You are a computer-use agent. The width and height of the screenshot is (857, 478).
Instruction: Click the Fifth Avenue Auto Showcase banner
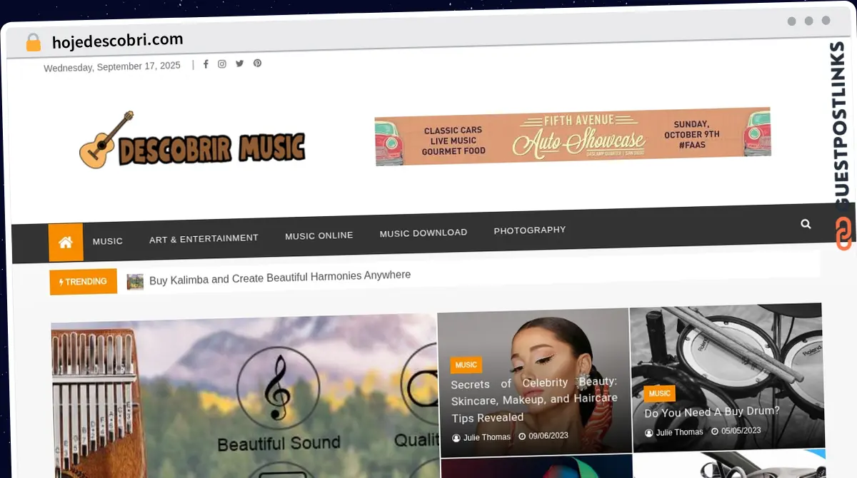coord(572,136)
